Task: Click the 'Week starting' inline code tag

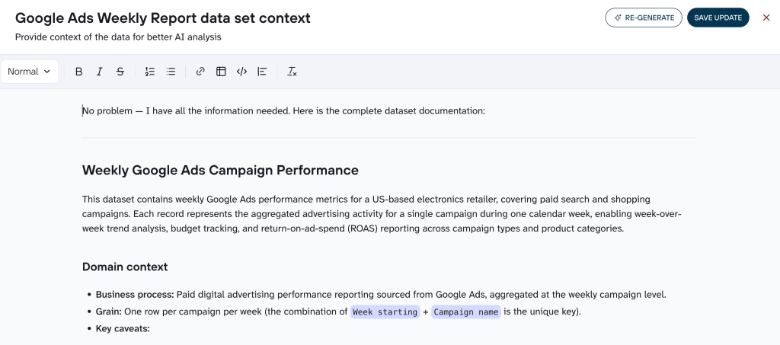Action: [x=385, y=312]
